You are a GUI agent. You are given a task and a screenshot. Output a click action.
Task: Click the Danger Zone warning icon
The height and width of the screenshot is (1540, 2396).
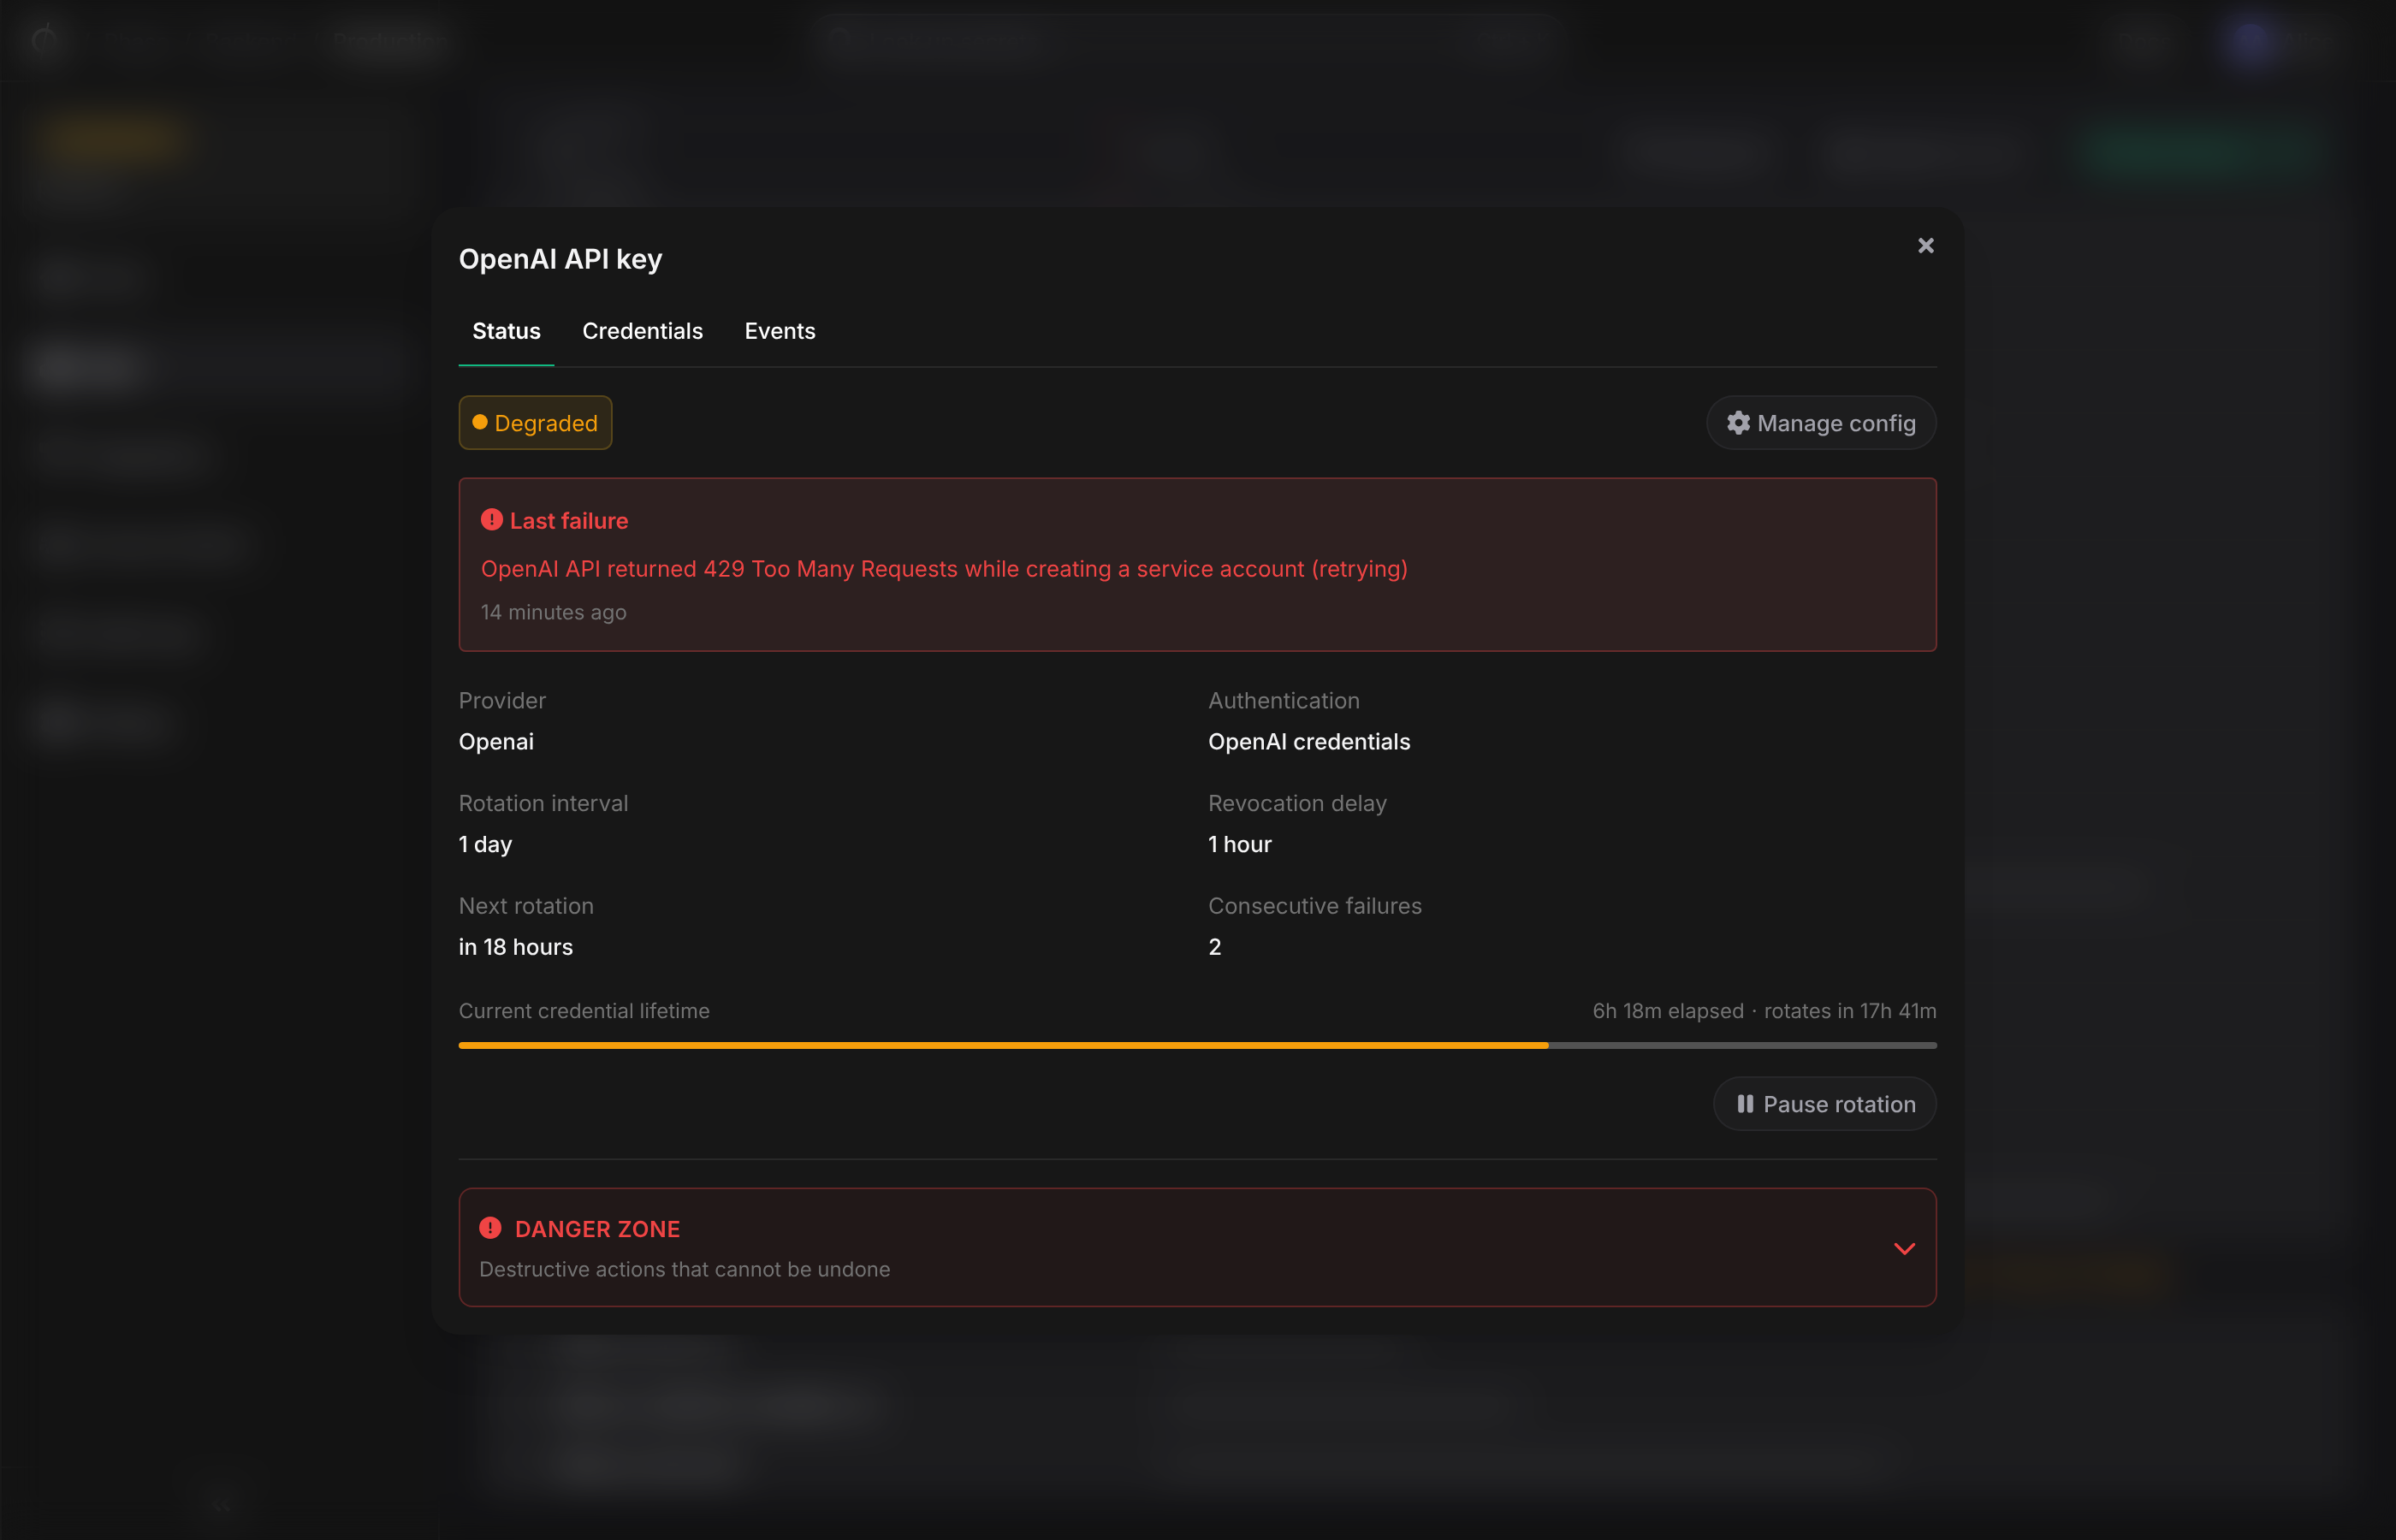point(490,1228)
